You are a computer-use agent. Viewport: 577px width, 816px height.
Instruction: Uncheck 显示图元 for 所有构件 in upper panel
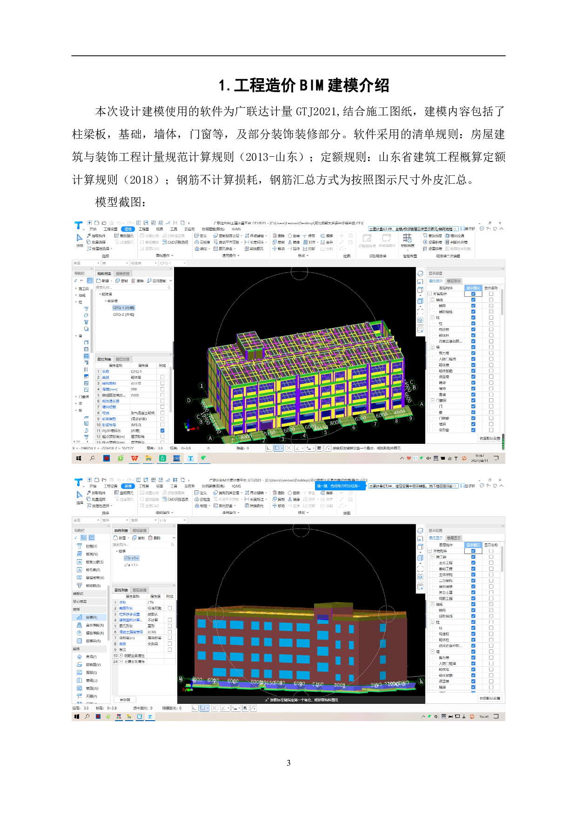coord(473,294)
